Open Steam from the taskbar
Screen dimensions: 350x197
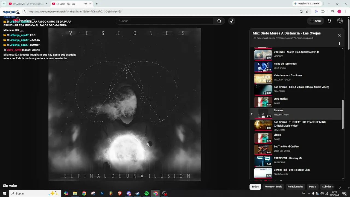[138, 193]
